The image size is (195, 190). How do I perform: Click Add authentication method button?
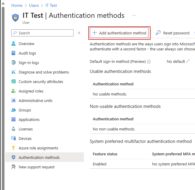(x=120, y=33)
